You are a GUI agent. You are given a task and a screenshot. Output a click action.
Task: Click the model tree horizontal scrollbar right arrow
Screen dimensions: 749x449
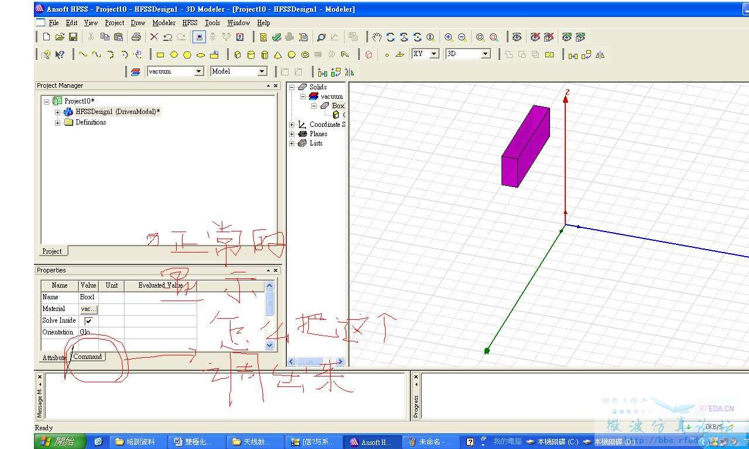point(340,361)
